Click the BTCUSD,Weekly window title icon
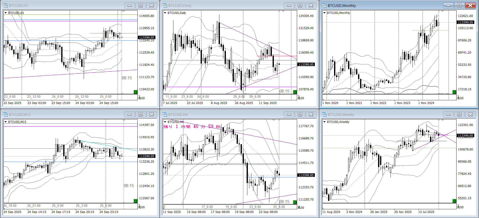The image size is (479, 218). 324,114
